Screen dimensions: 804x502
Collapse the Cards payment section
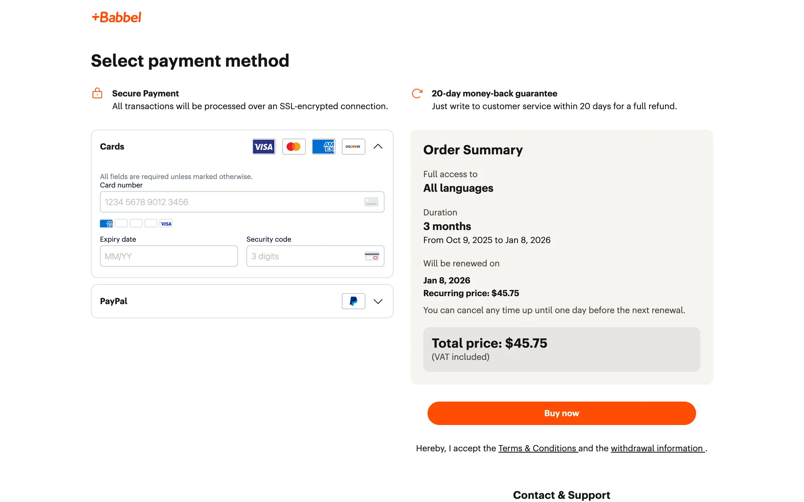378,146
